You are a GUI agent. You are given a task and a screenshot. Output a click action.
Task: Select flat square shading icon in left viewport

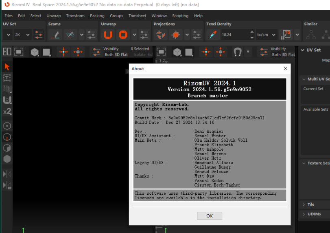tap(46, 52)
